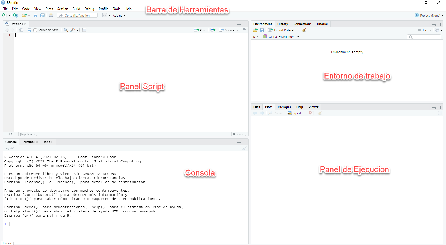Viewport: 446px width, 245px height.
Task: Open the Tools menu
Action: coord(116,9)
